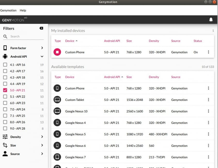Open the Genymotion menu
Image resolution: width=218 pixels, height=168 pixels.
[x=8, y=10]
